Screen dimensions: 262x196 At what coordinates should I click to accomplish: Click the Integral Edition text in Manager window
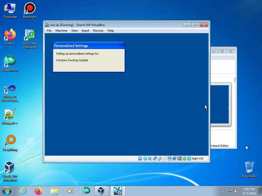click(219, 146)
